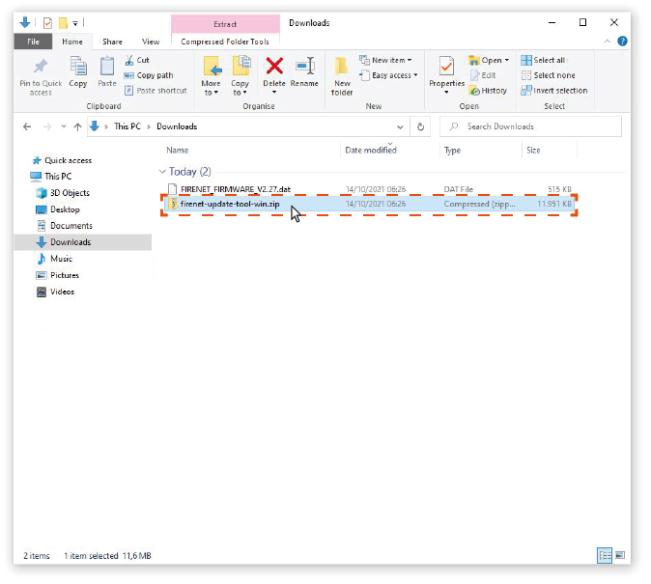Open Quick access in navigation pane
Image resolution: width=651 pixels, height=584 pixels.
[68, 160]
